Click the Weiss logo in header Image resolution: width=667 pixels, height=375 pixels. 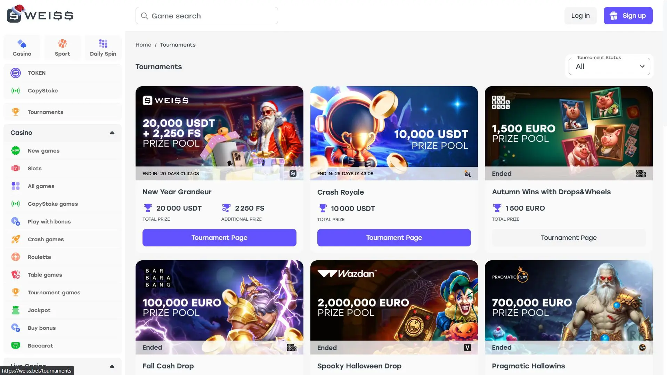click(x=40, y=15)
